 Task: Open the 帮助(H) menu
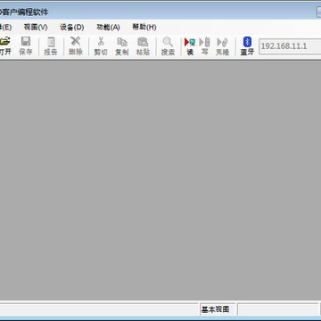(x=144, y=28)
